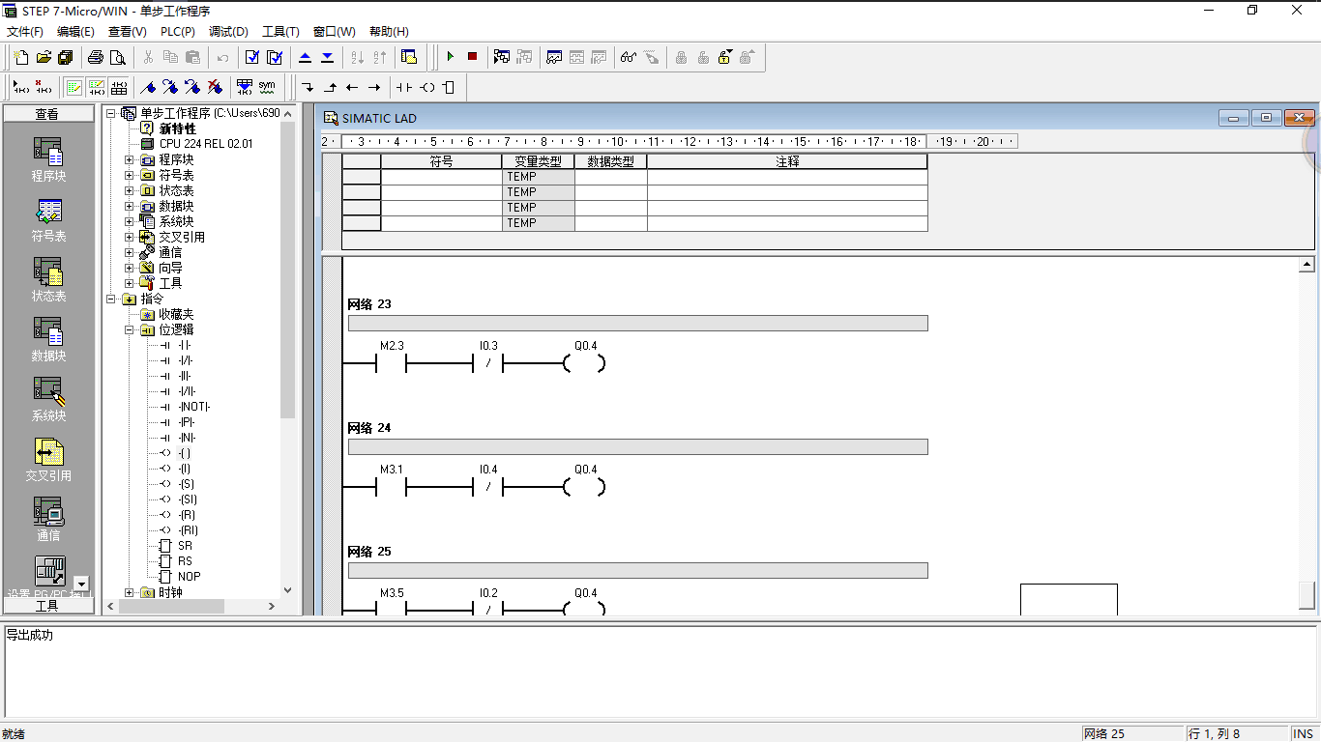This screenshot has width=1321, height=742.
Task: Open the PLC(P) menu
Action: click(x=178, y=31)
